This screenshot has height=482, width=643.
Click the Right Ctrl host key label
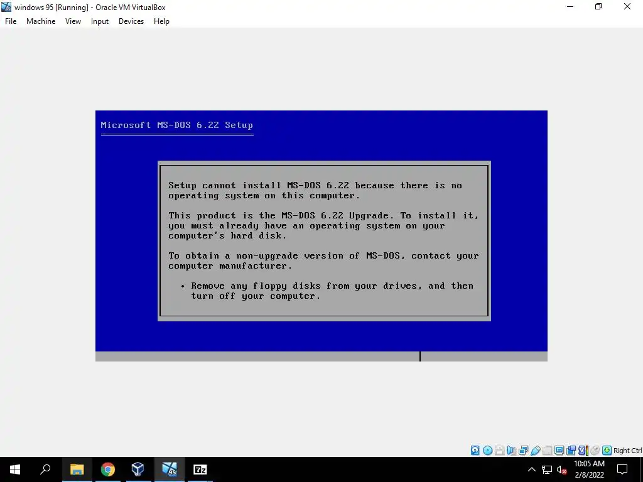[x=628, y=451]
